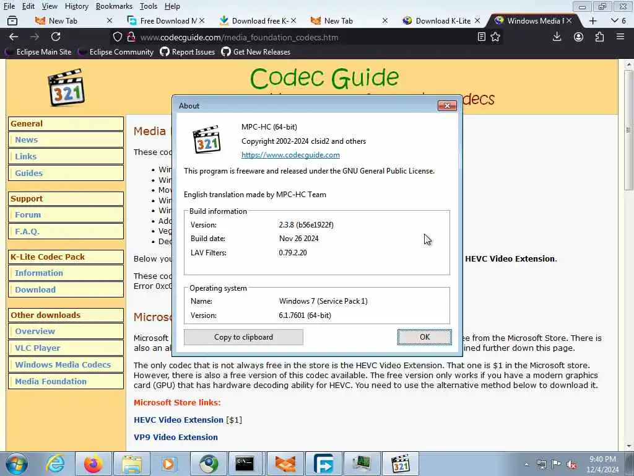The height and width of the screenshot is (476, 634).
Task: Open the globe browser taskbar icon
Action: coord(209,464)
